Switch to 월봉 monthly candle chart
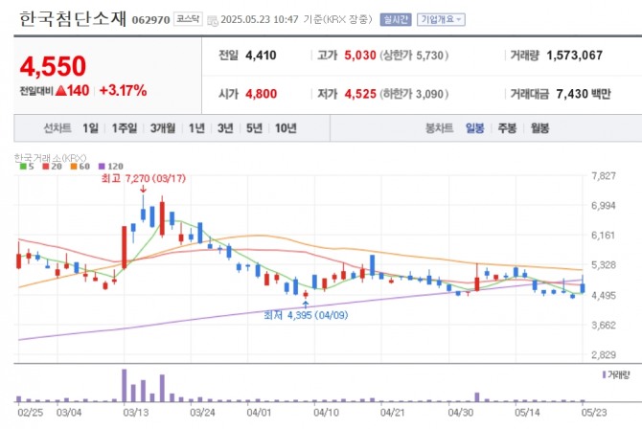 [x=539, y=128]
